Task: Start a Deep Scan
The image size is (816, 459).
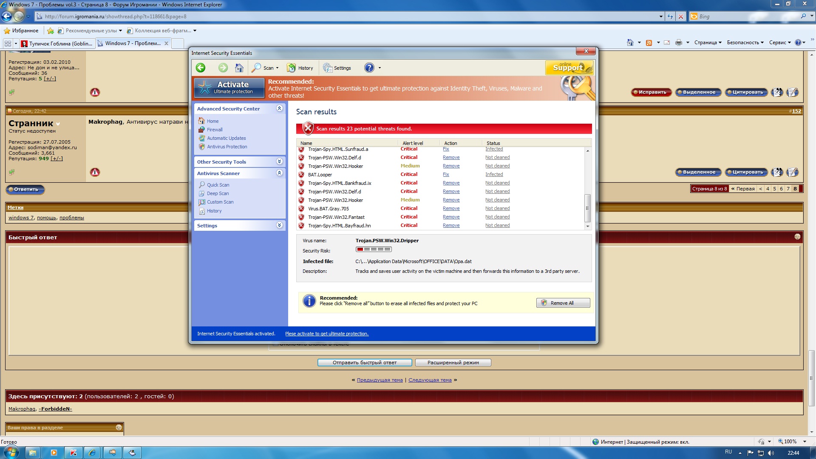Action: point(218,193)
